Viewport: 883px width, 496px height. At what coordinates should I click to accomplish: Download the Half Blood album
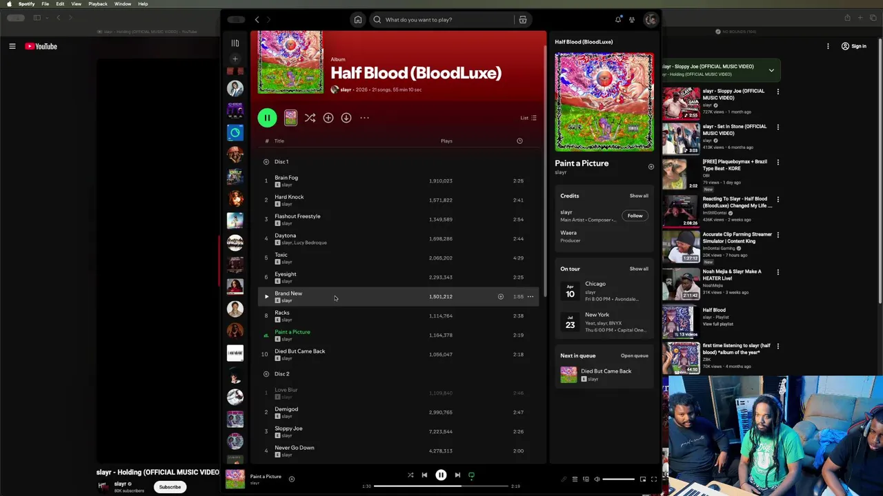(x=346, y=118)
